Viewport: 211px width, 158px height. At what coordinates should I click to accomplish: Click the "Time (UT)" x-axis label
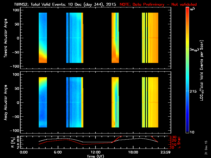tap(95, 156)
